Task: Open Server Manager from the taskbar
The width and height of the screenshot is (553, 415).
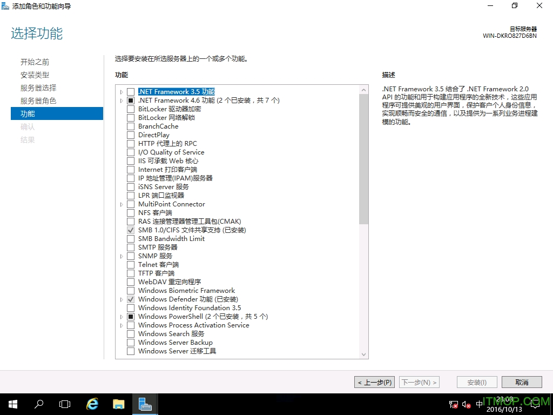Action: pyautogui.click(x=145, y=404)
